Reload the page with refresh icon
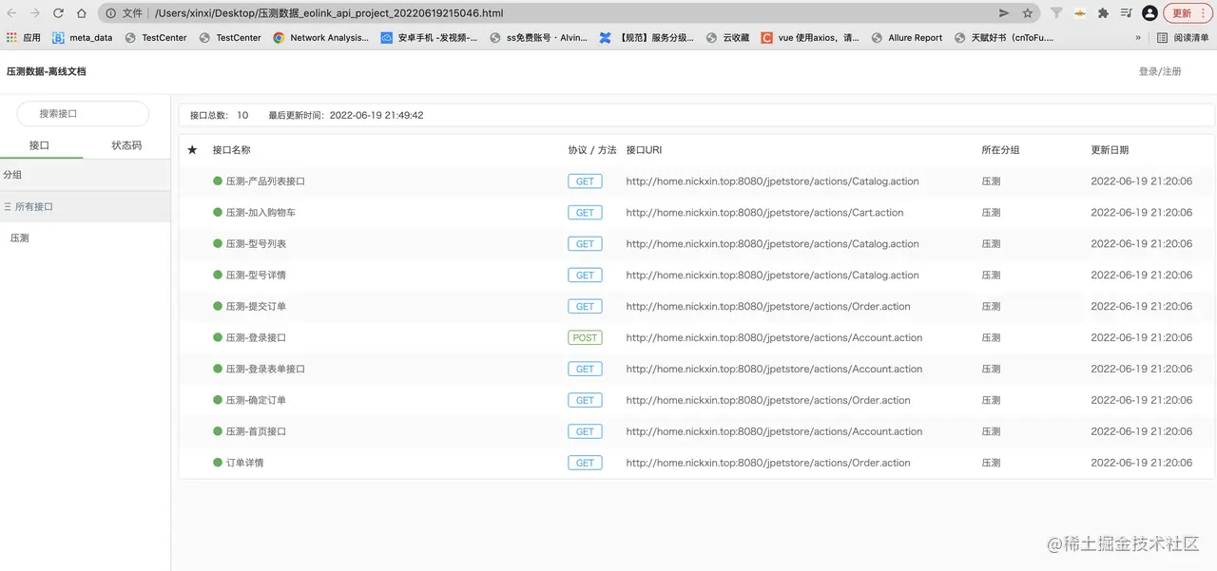1217x571 pixels. click(x=58, y=13)
